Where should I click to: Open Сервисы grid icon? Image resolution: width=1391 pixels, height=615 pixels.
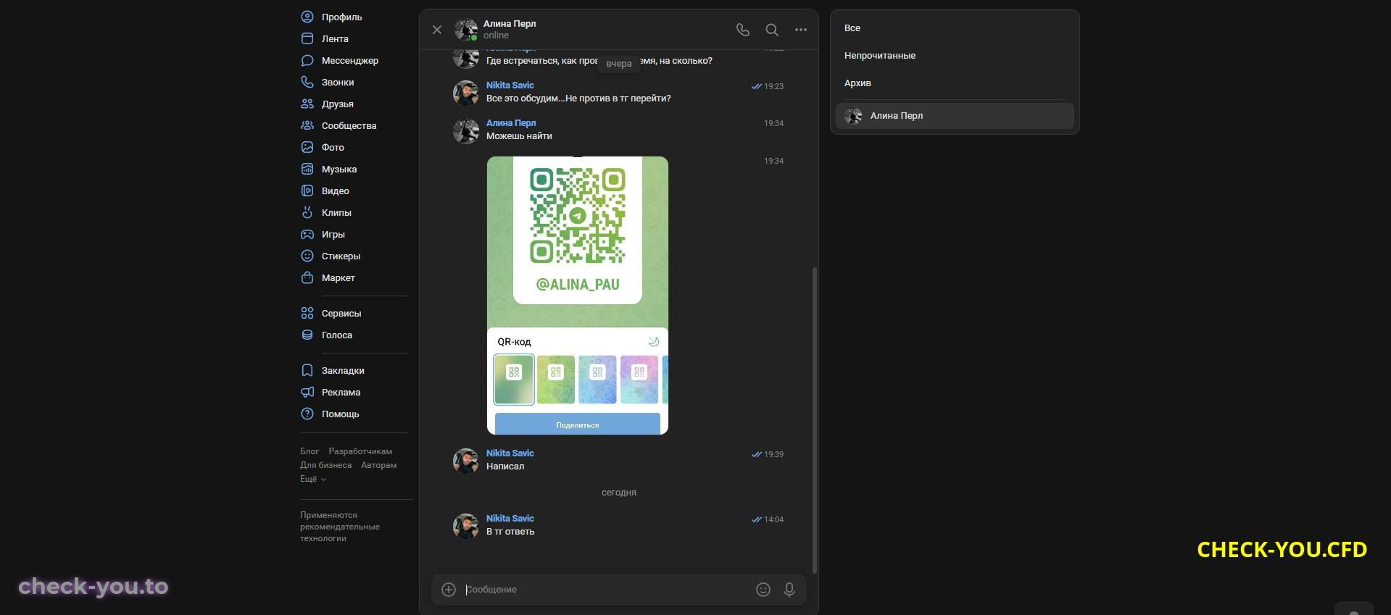pos(307,313)
